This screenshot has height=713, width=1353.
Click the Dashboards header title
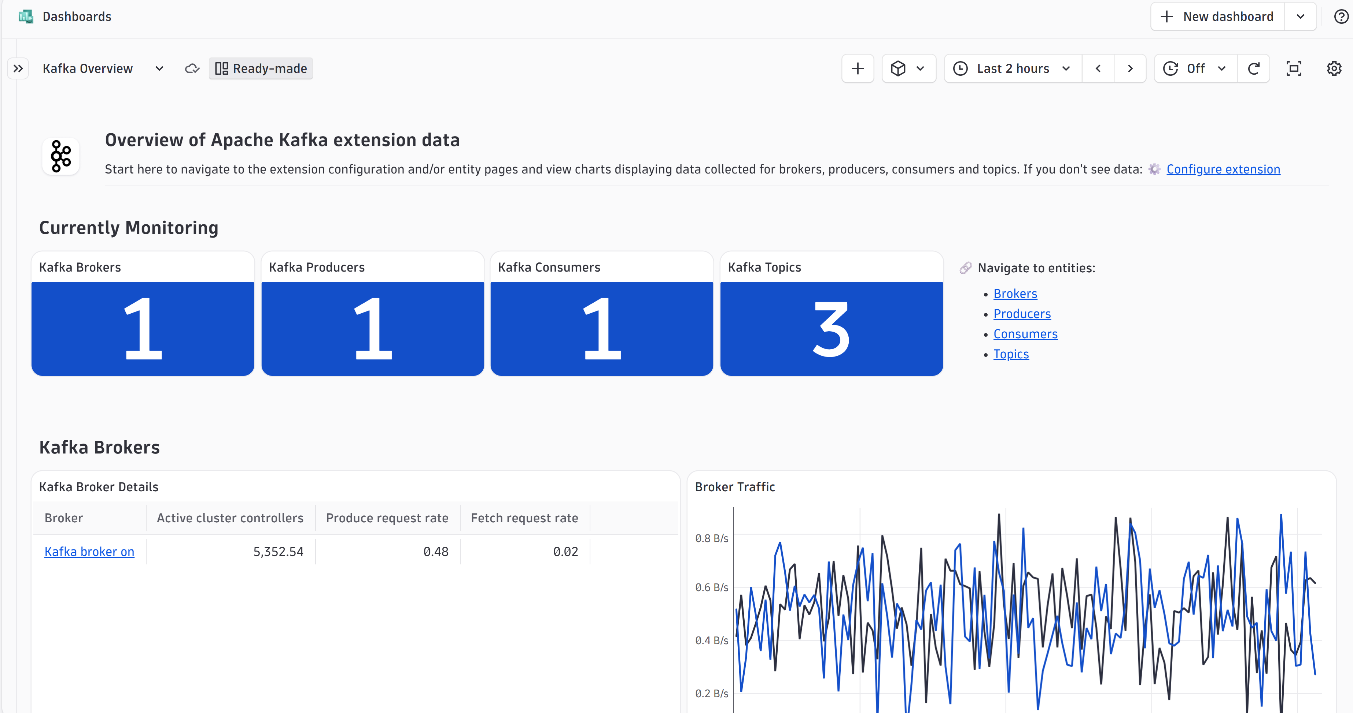point(77,17)
